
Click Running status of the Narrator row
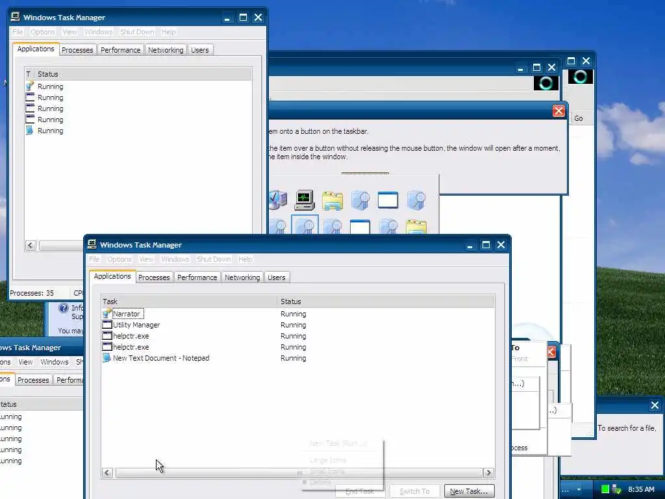293,314
